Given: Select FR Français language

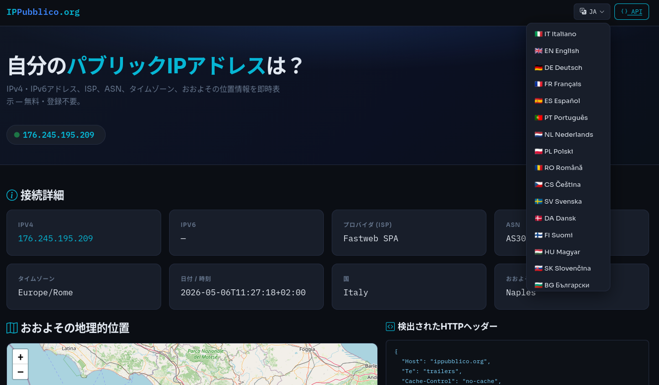Looking at the screenshot, I should click(568, 84).
